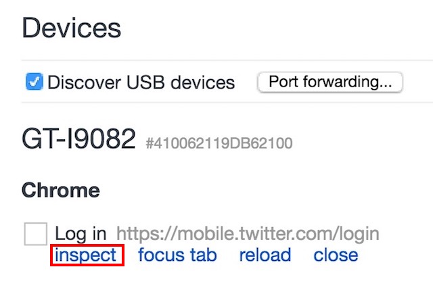
Task: Close the remote Log in tab
Action: point(336,255)
